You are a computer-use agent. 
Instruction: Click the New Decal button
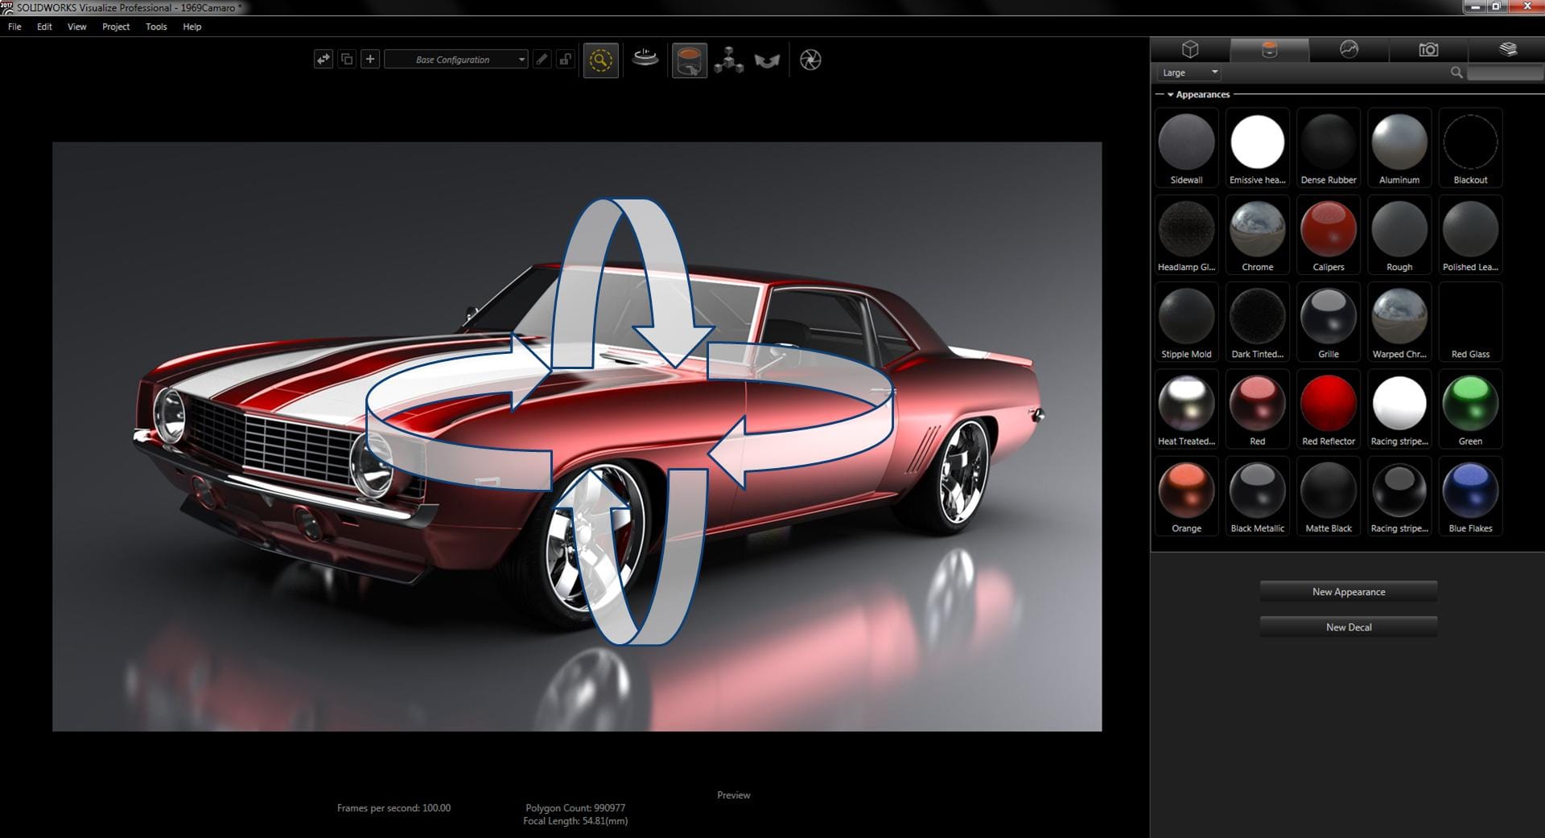click(1349, 627)
